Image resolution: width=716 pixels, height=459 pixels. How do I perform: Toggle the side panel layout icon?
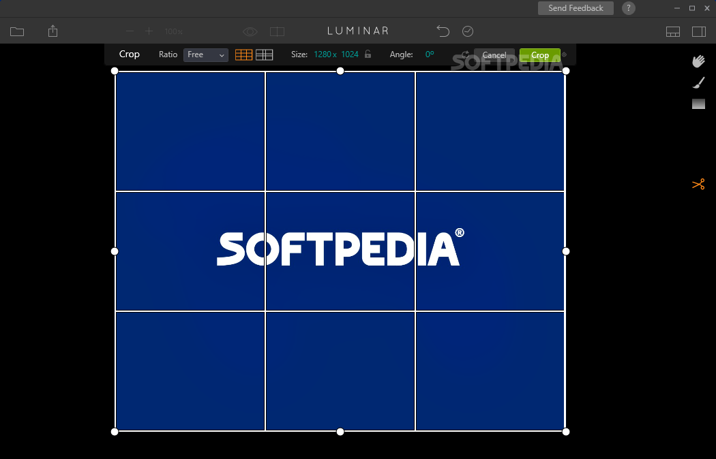coord(699,31)
